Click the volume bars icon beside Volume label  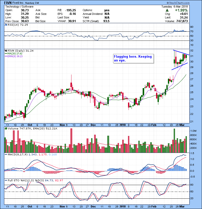click(x=6, y=129)
